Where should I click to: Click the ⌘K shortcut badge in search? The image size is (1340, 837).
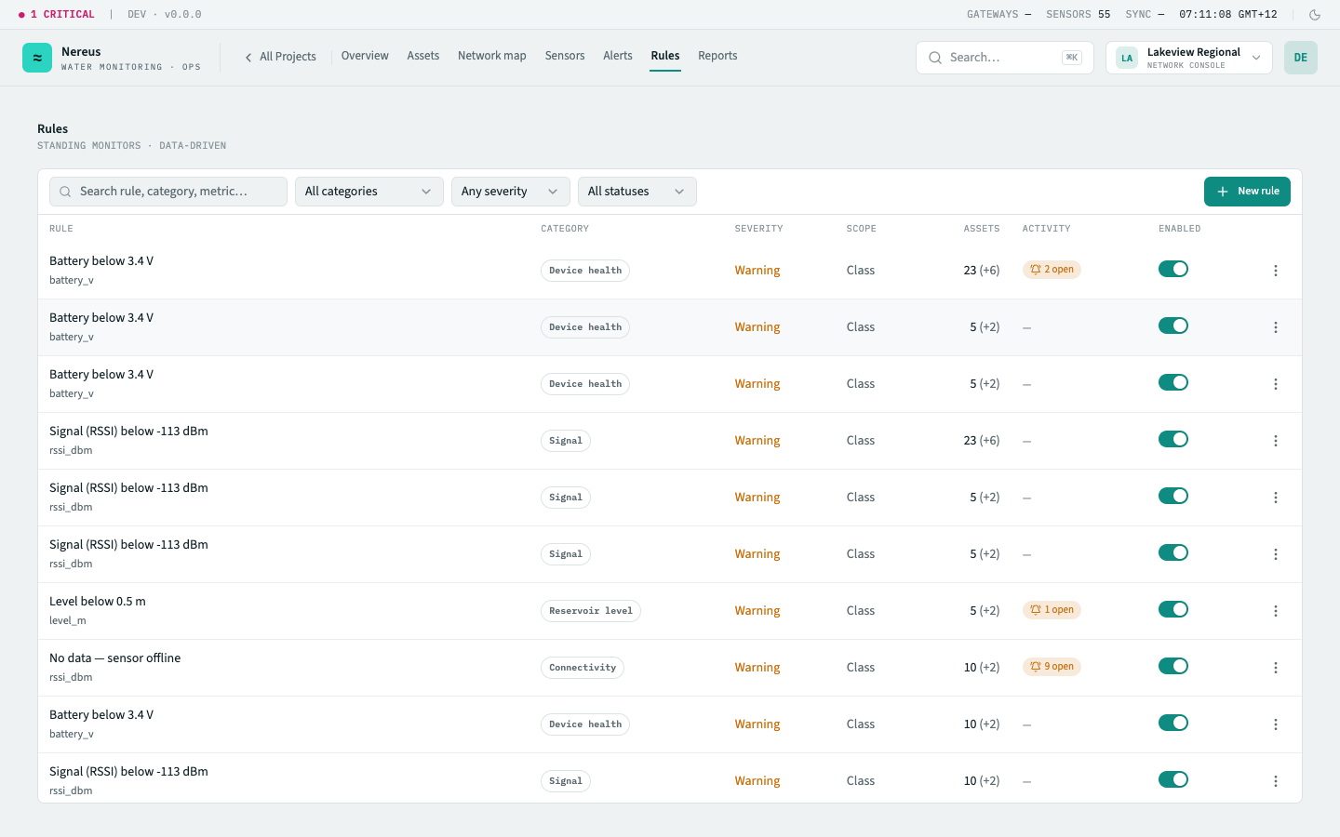(x=1072, y=58)
